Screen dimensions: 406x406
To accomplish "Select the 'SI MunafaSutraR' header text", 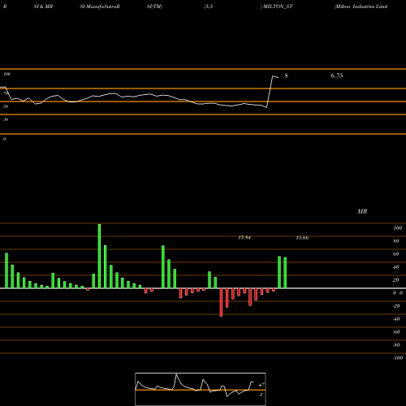I will (100, 6).
